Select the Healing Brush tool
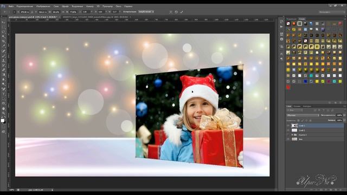 (x=3, y=51)
